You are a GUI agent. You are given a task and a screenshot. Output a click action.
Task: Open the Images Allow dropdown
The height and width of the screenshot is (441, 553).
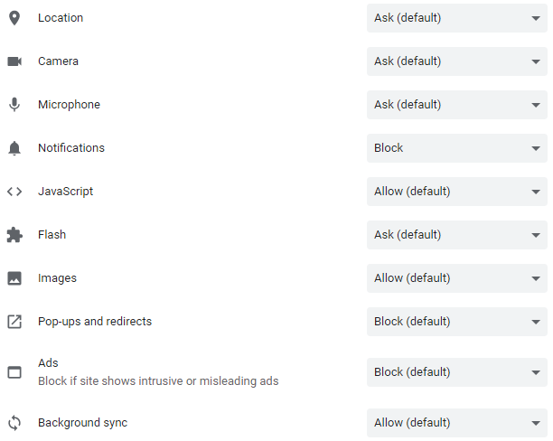click(456, 278)
